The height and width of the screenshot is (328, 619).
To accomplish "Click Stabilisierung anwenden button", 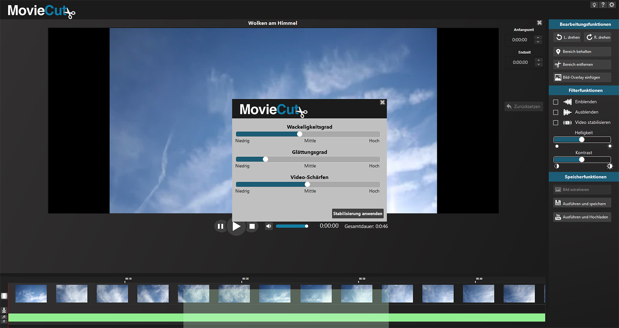I will [x=358, y=214].
